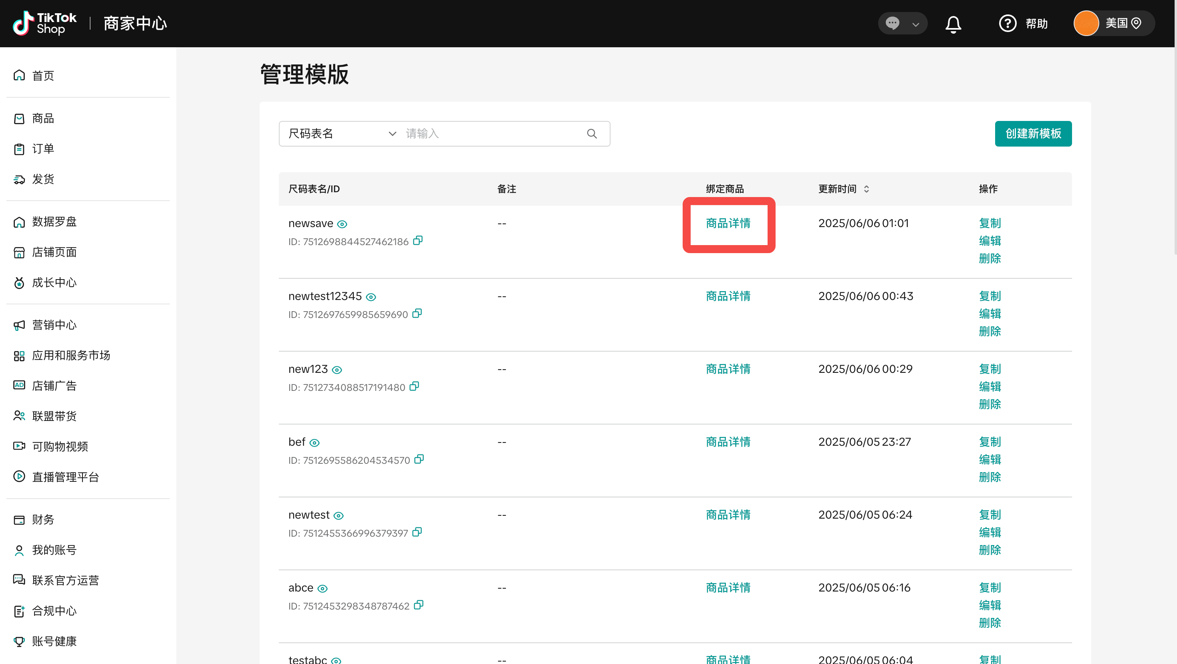Toggle the eye icon beside newsave
Screen dimensions: 1177x664
(x=342, y=224)
